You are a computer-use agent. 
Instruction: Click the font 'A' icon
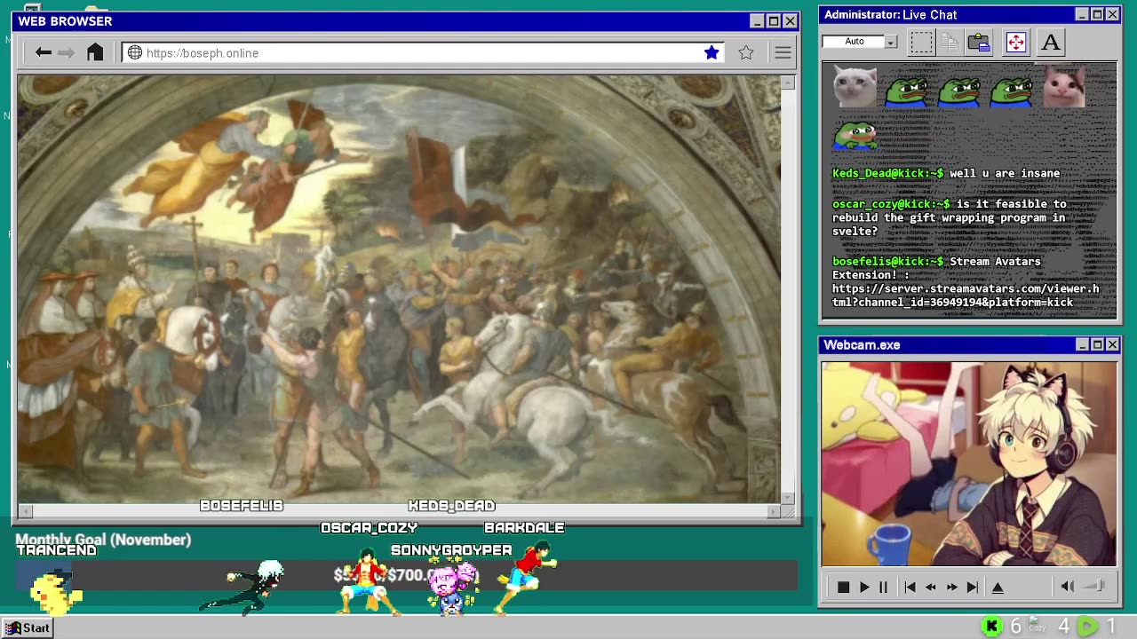(1051, 42)
